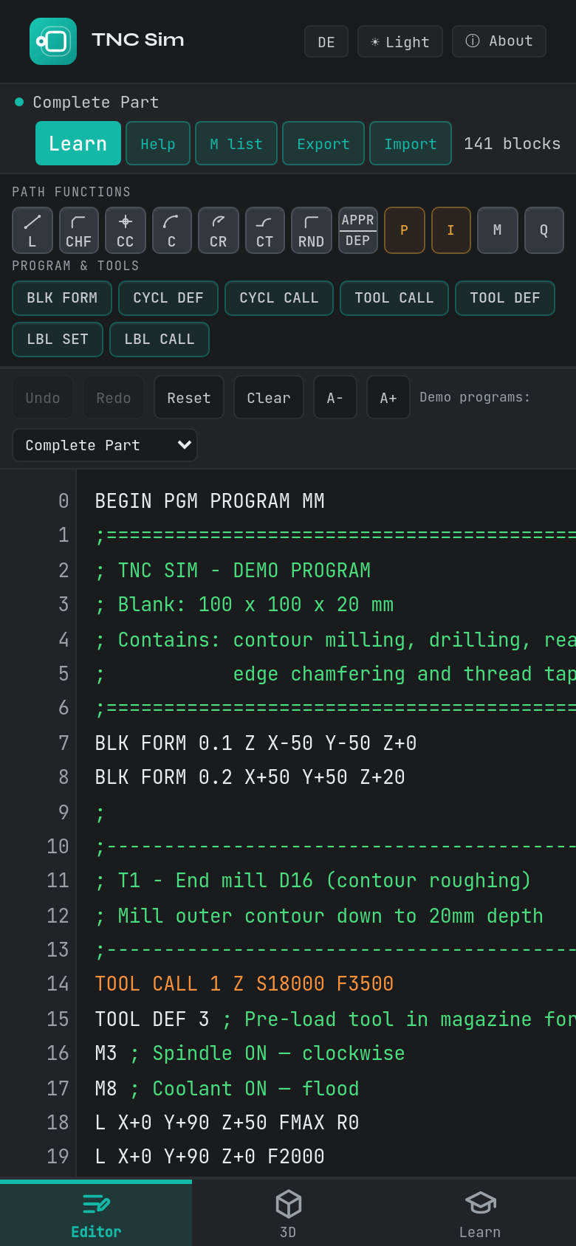Click line number 14 in gutter
This screenshot has height=1246, width=576.
[x=58, y=984]
